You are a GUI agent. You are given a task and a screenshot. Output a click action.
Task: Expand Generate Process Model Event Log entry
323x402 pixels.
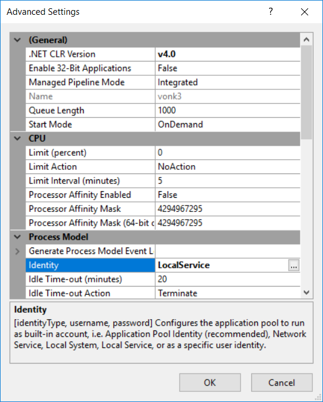coord(17,251)
